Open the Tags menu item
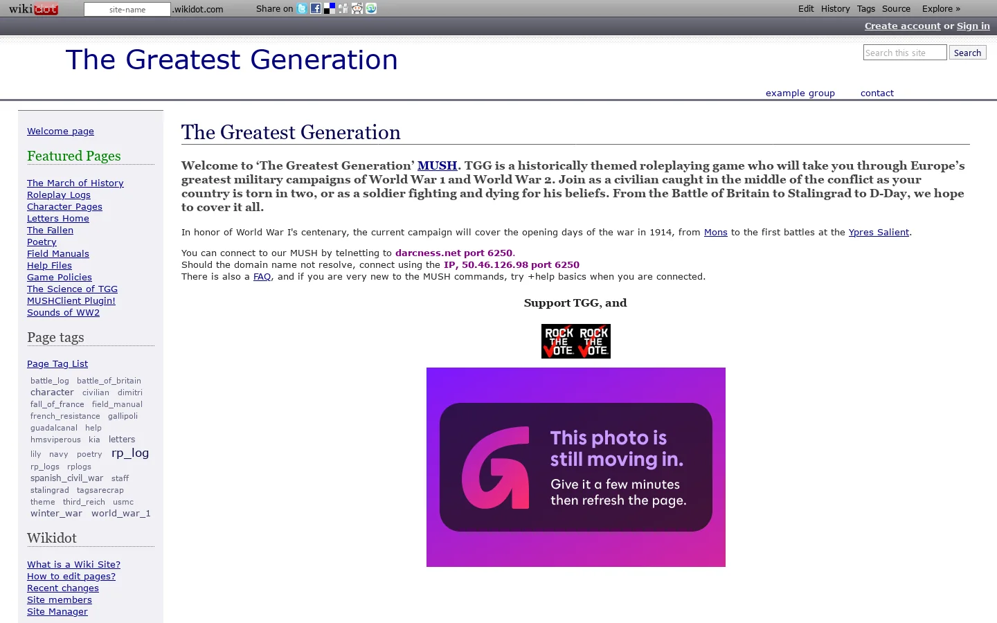 point(865,9)
